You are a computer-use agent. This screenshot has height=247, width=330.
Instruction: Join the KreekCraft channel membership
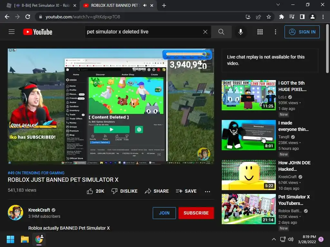pos(164,213)
